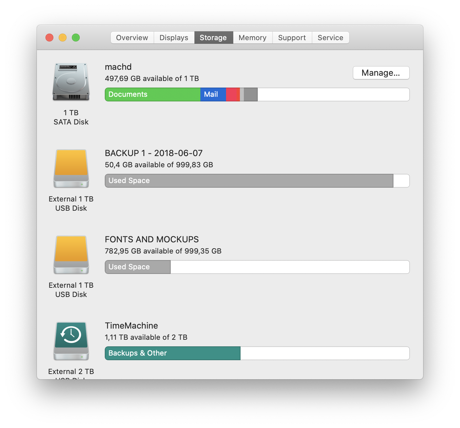Viewport: 460px width, 428px height.
Task: Click BACKUP 1 Used Space bar
Action: (x=249, y=181)
